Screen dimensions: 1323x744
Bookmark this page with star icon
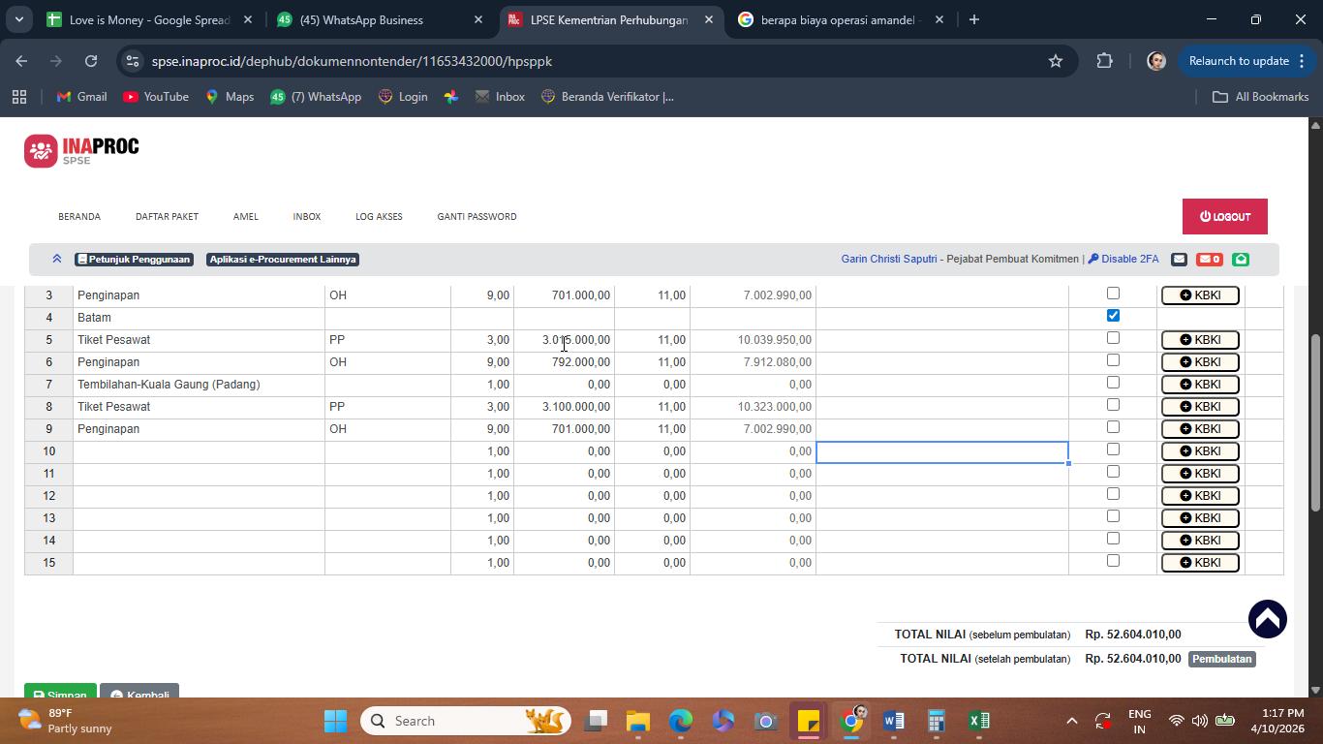click(x=1056, y=61)
